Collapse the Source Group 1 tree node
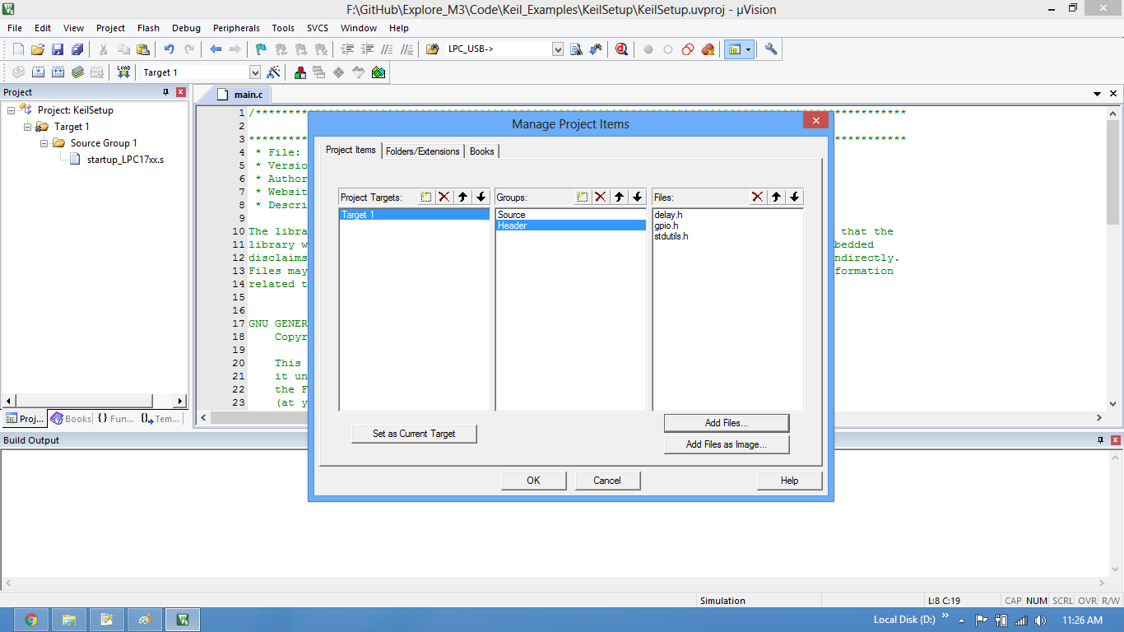 click(x=45, y=143)
